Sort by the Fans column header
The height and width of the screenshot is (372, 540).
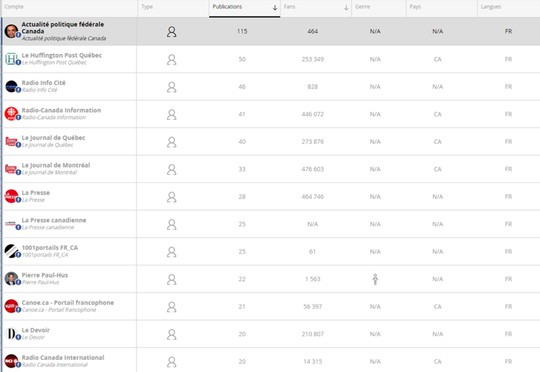pyautogui.click(x=316, y=8)
